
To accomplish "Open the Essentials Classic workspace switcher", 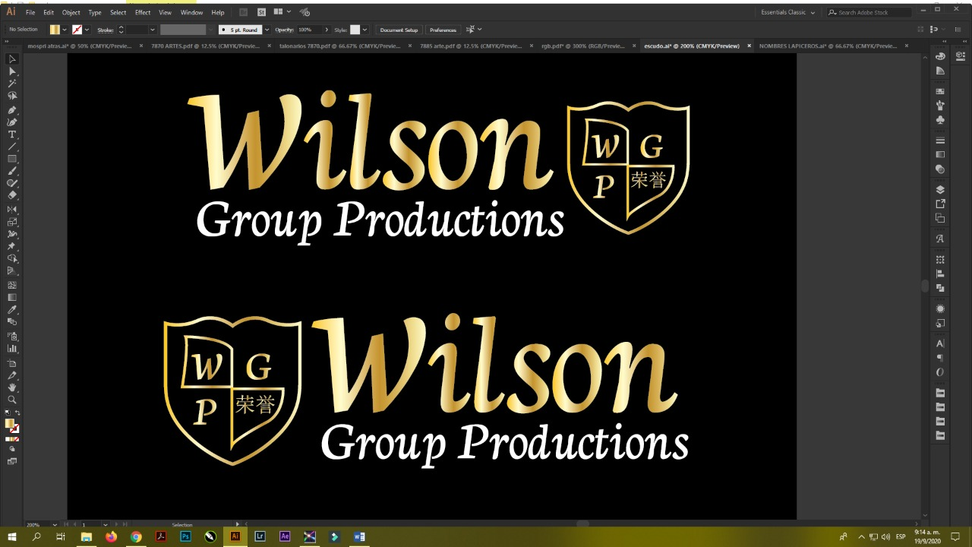I will (x=787, y=12).
